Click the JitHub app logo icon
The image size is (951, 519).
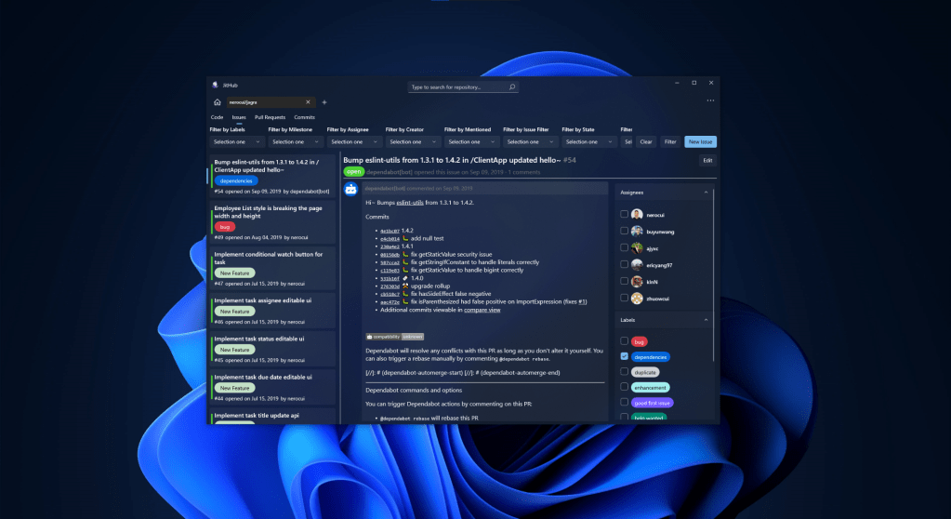[x=215, y=84]
